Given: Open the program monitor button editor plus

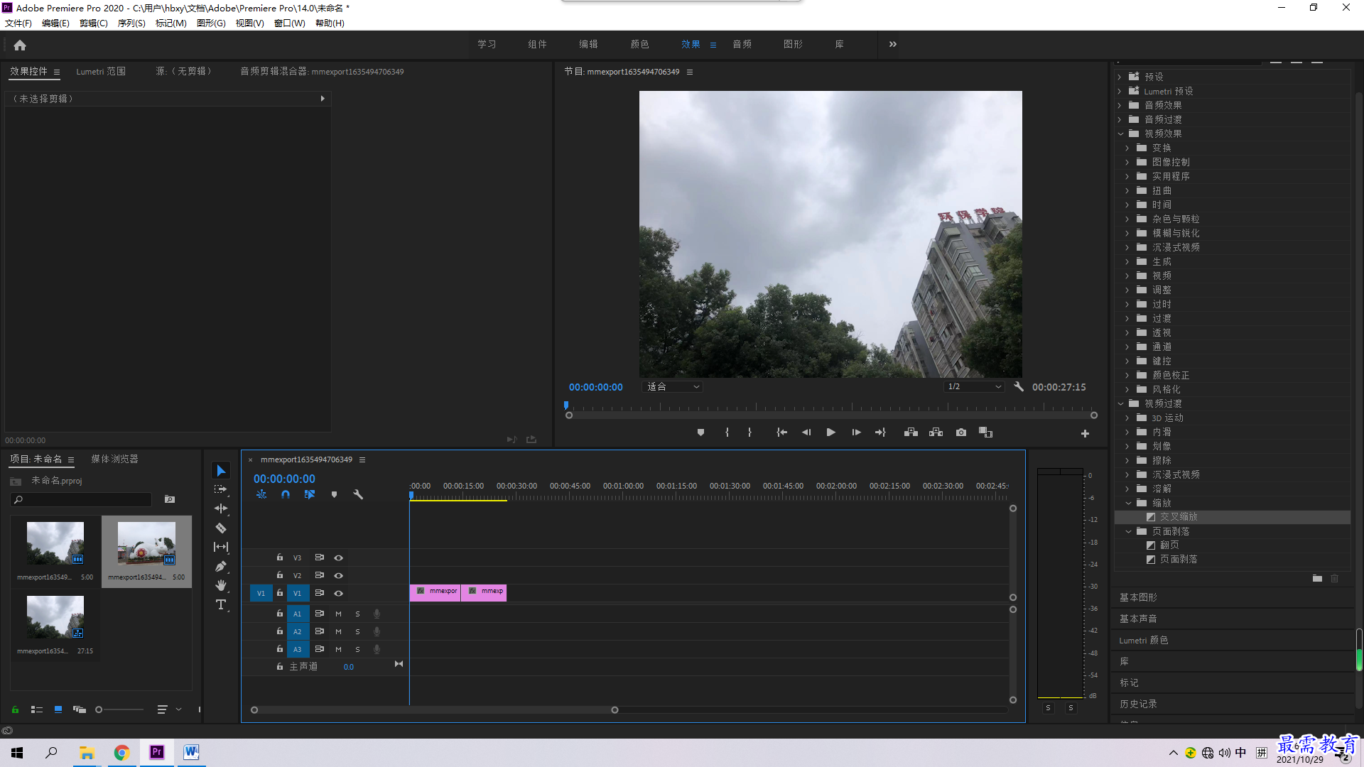Looking at the screenshot, I should (1085, 433).
